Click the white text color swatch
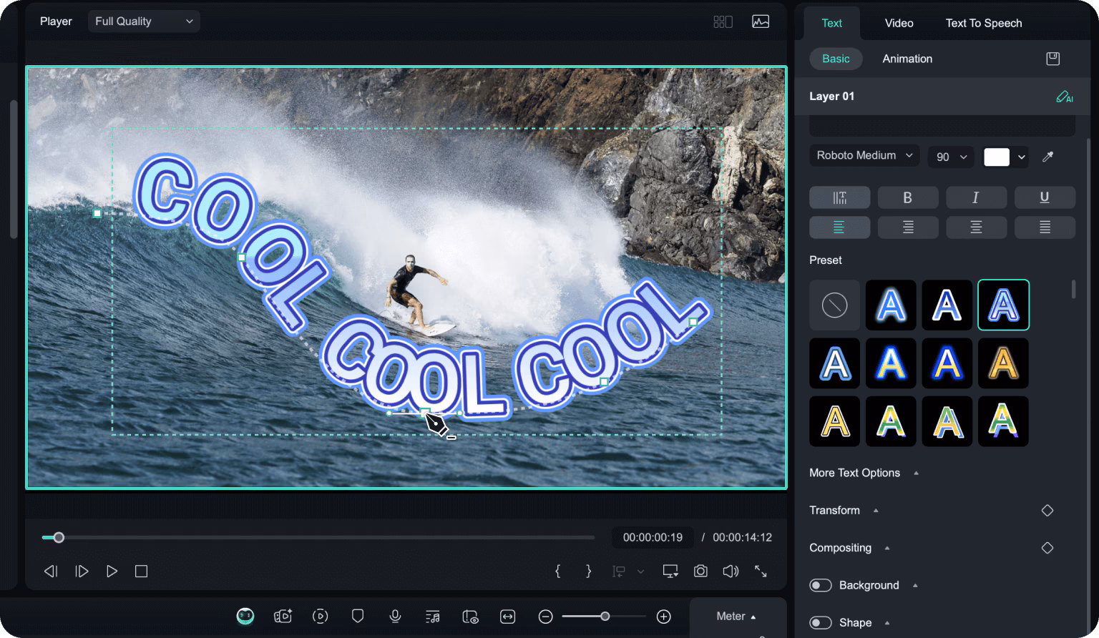The image size is (1099, 638). click(996, 157)
